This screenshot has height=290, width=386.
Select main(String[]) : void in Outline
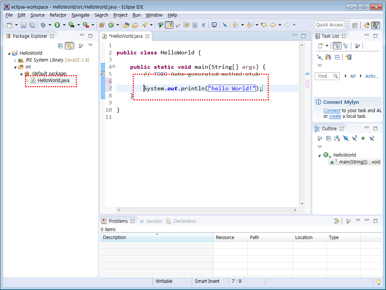(355, 162)
